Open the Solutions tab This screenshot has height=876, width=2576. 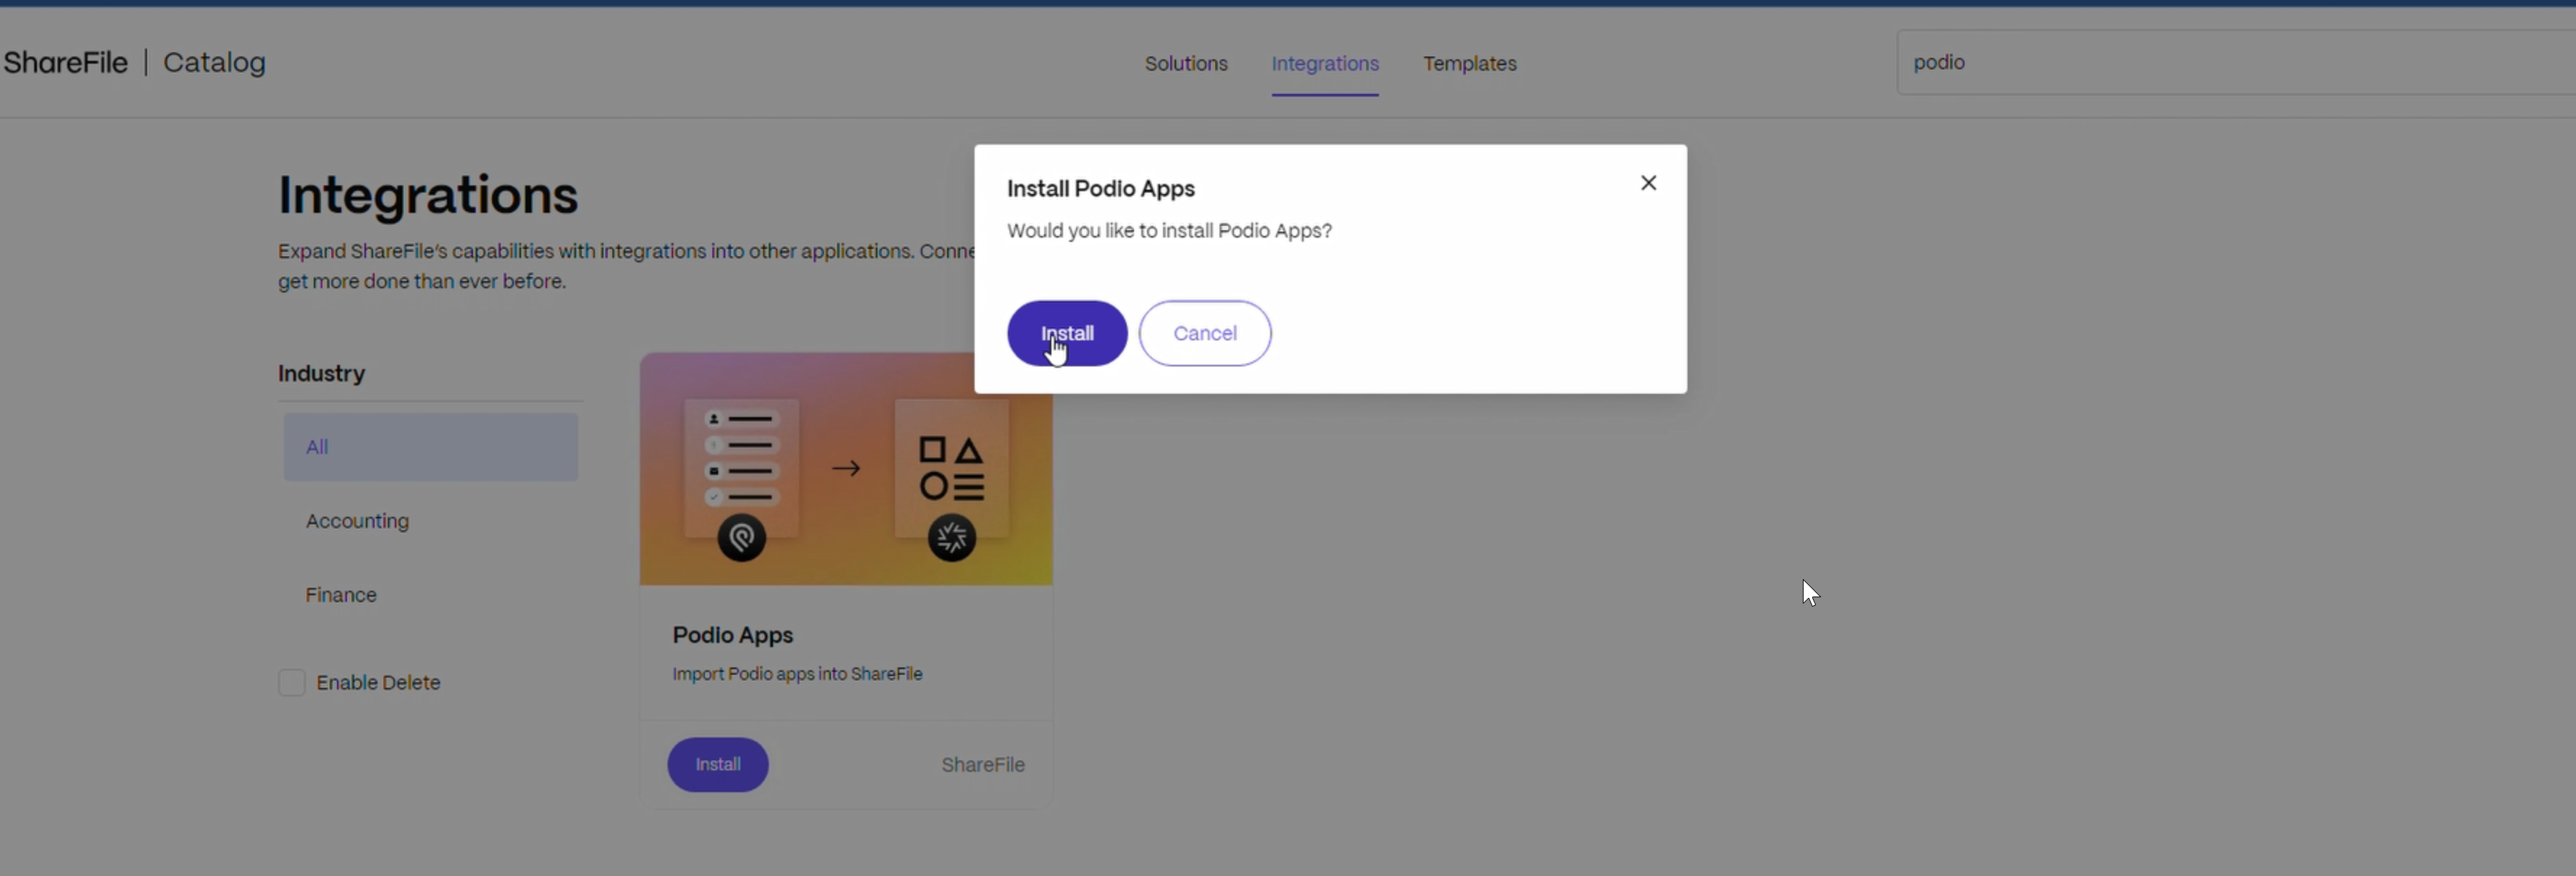click(x=1186, y=64)
